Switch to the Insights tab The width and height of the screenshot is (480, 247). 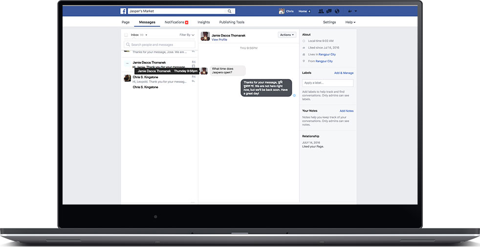(x=203, y=22)
